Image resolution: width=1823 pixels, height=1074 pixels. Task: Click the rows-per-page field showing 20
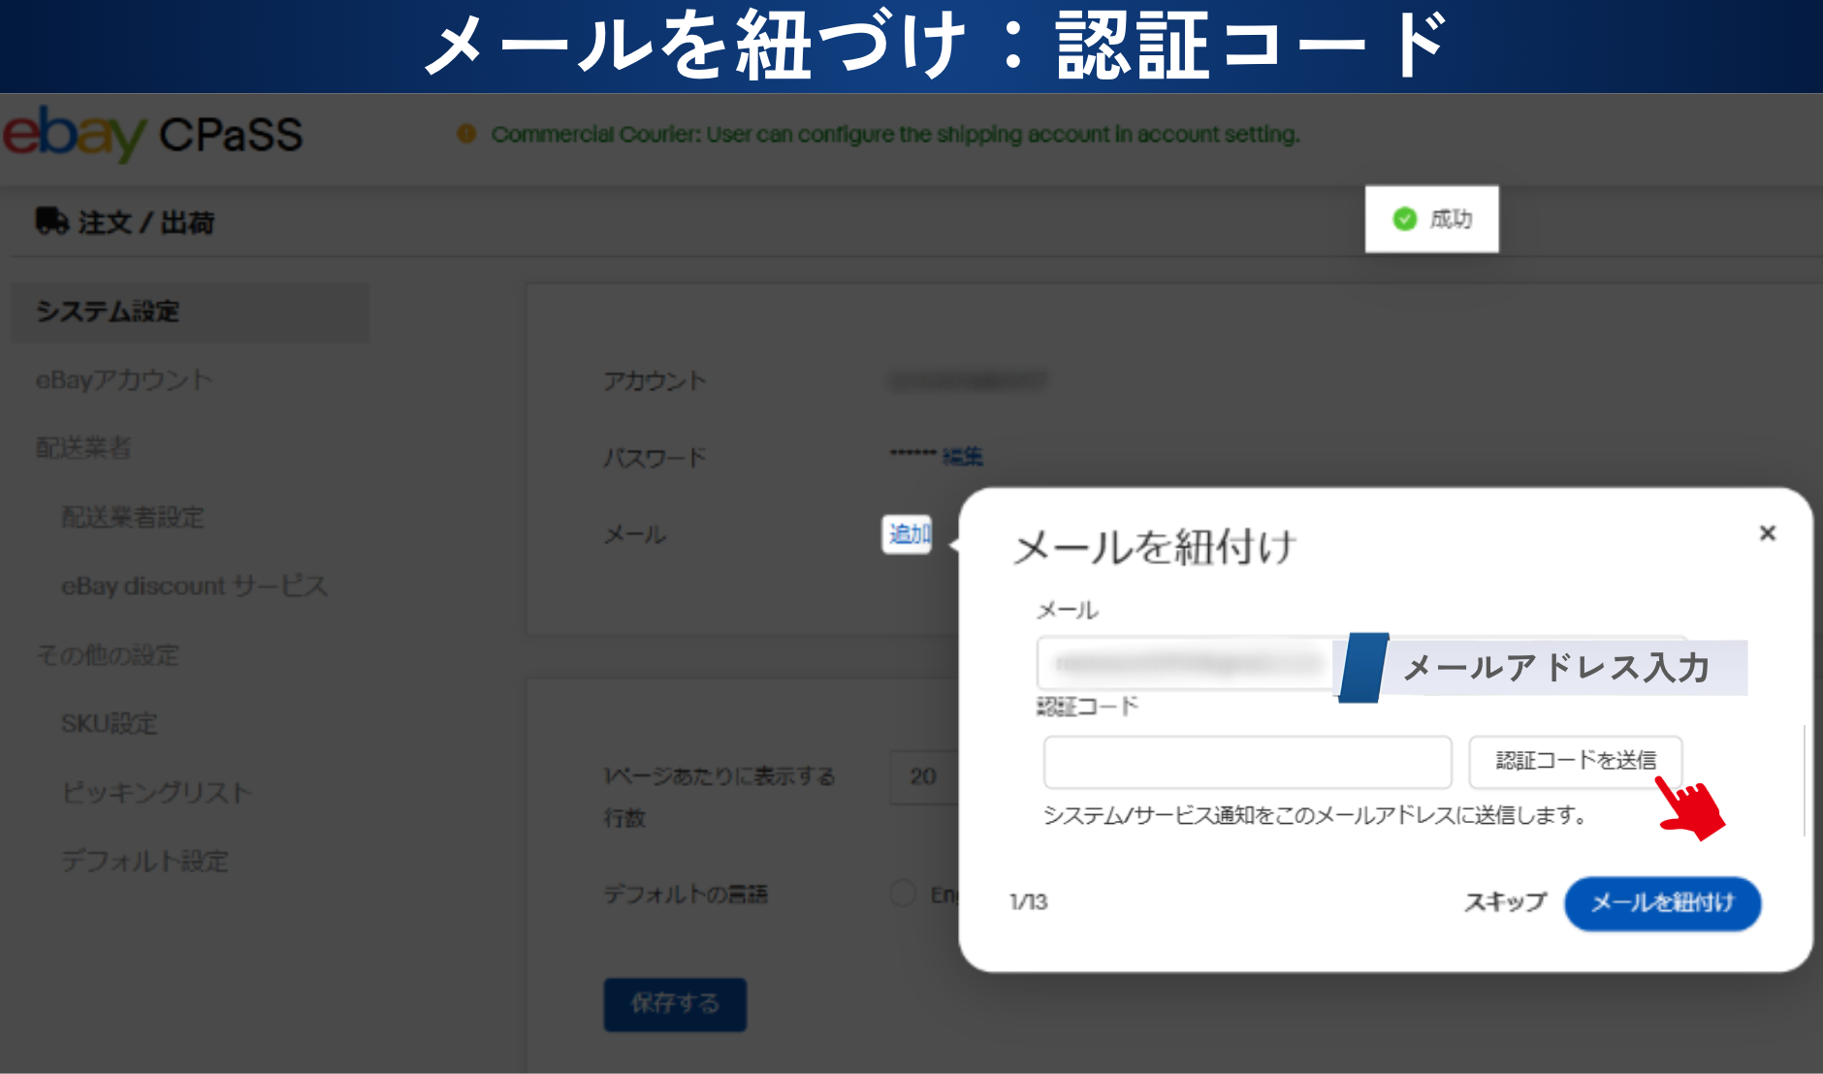pos(924,776)
